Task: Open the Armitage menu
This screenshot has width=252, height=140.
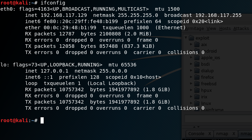Action: coord(194,29)
